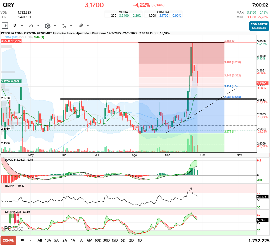Open the indicators tool icon
The width and height of the screenshot is (273, 246).
[64, 26]
